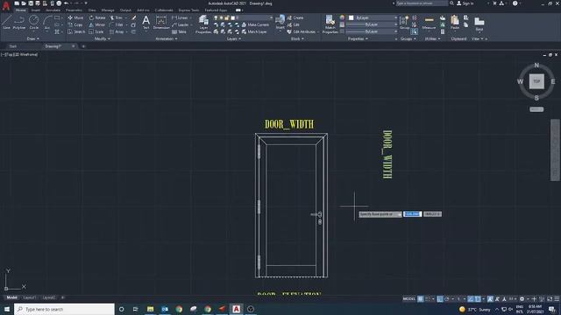561x315 pixels.
Task: Activate the Rotate command
Action: tap(97, 17)
